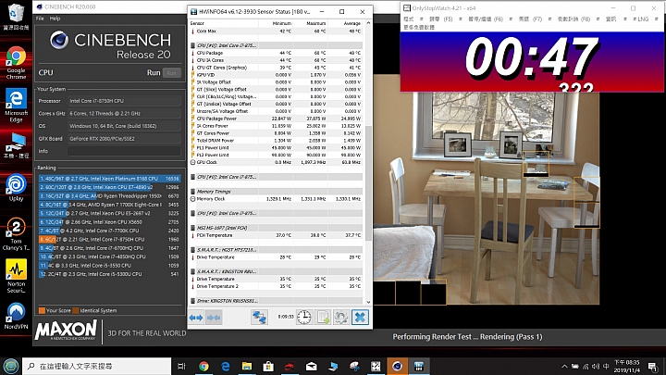Image resolution: width=666 pixels, height=375 pixels.
Task: Open Norton Security desktop icon
Action: pos(16,276)
